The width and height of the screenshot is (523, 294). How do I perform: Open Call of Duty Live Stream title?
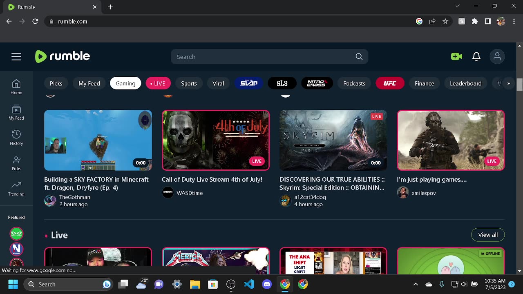click(x=212, y=179)
